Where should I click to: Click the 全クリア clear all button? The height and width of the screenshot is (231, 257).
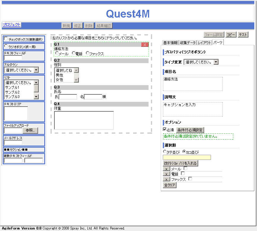pos(169,185)
